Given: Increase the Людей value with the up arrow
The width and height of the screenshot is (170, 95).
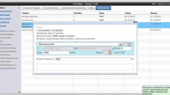Looking at the screenshot, I should 110,51.
